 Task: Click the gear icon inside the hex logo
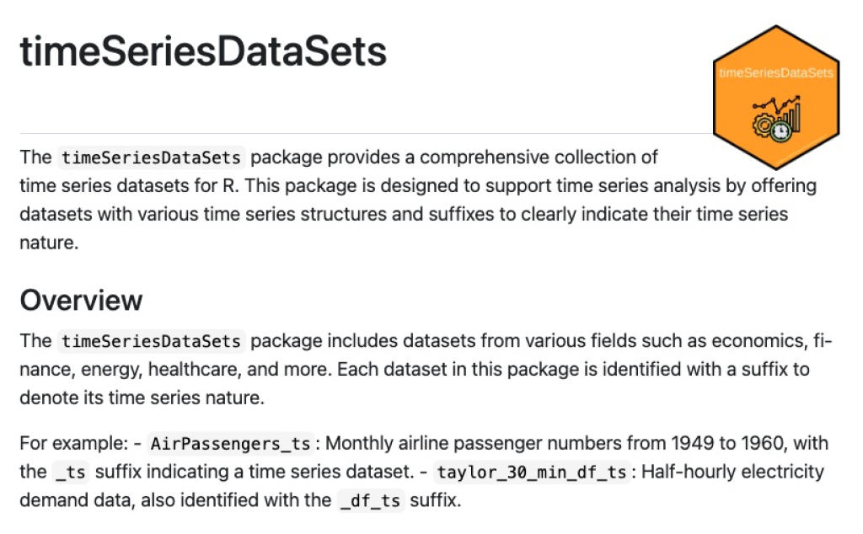(764, 125)
